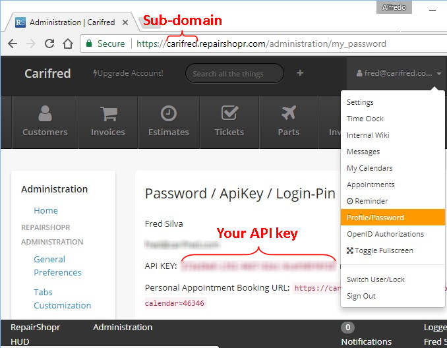The width and height of the screenshot is (447, 348).
Task: Close the Administration | Carifred tab
Action: click(x=125, y=22)
